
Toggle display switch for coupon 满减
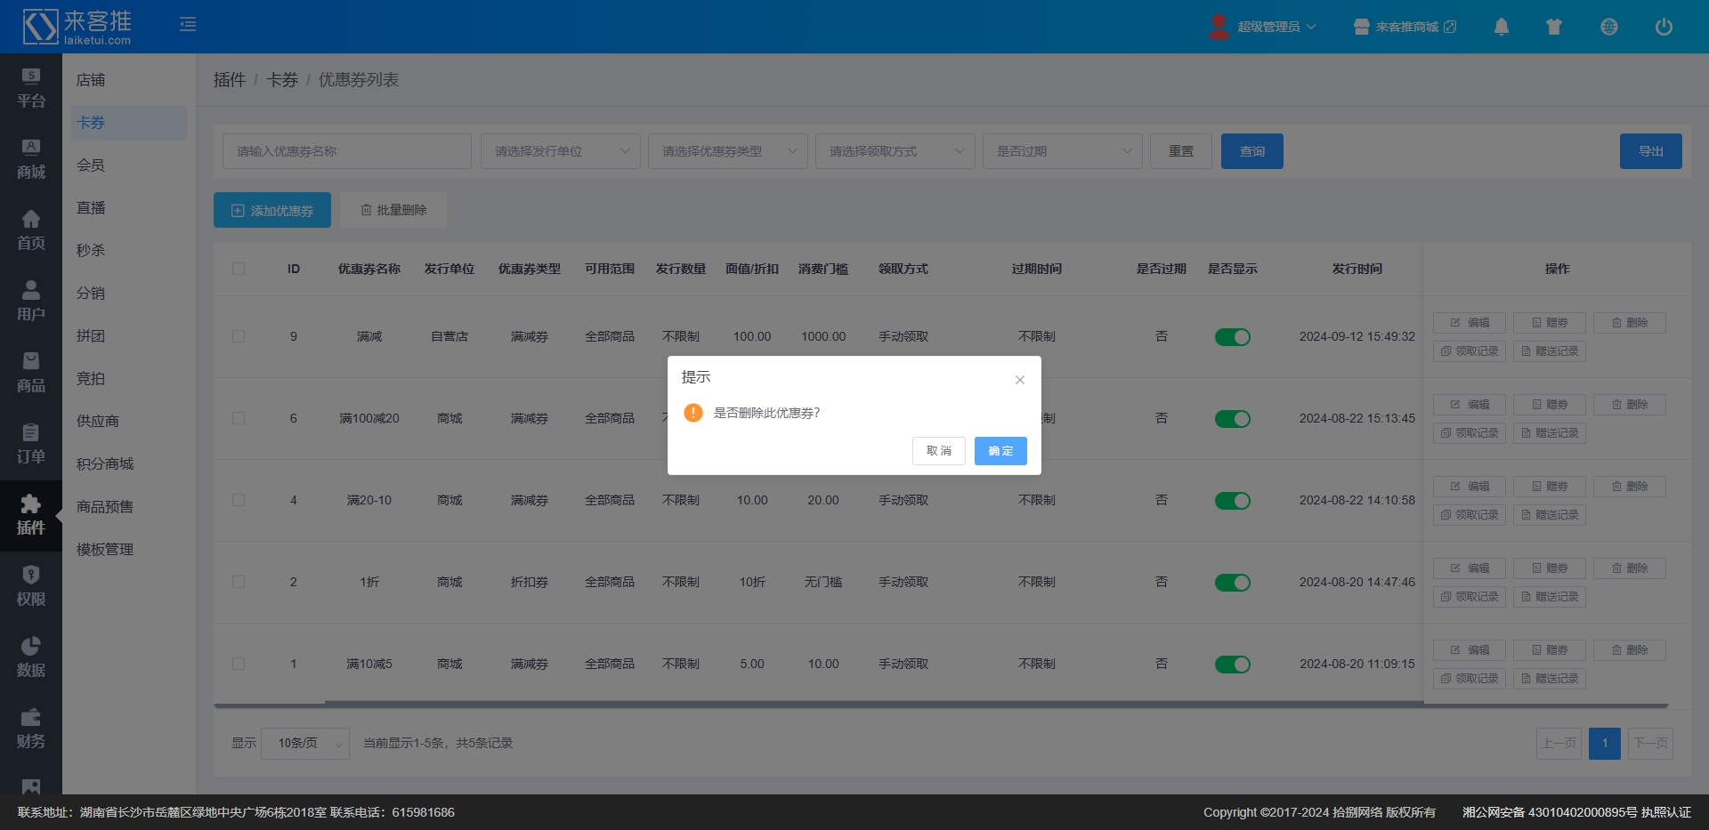1232,337
